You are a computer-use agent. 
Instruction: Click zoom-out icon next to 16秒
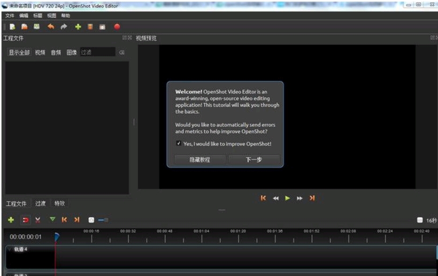pos(420,220)
